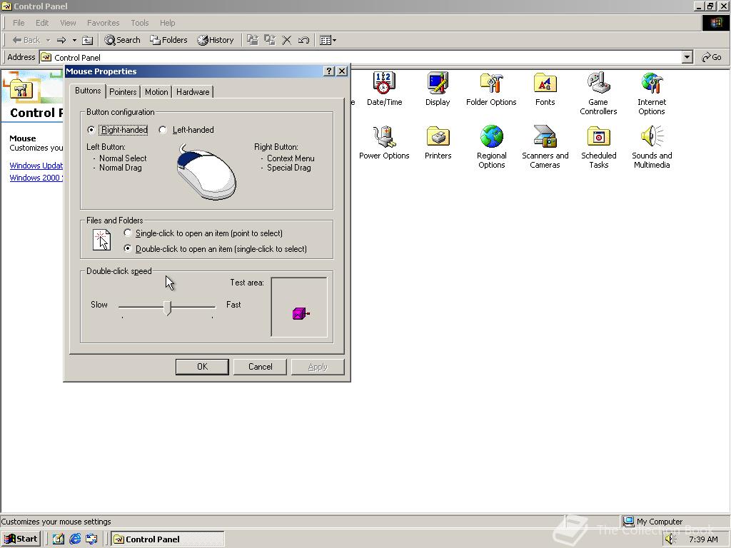The width and height of the screenshot is (731, 548).
Task: Click the Move To toolbar icon
Action: pyautogui.click(x=252, y=40)
